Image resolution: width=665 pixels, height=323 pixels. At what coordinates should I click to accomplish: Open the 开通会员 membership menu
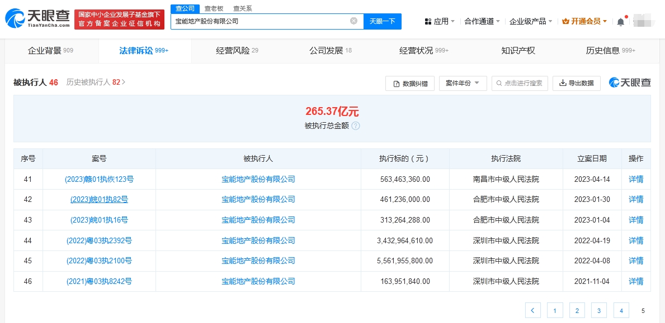pyautogui.click(x=584, y=21)
